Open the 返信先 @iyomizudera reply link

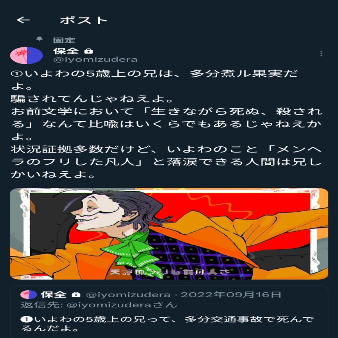coord(99,305)
